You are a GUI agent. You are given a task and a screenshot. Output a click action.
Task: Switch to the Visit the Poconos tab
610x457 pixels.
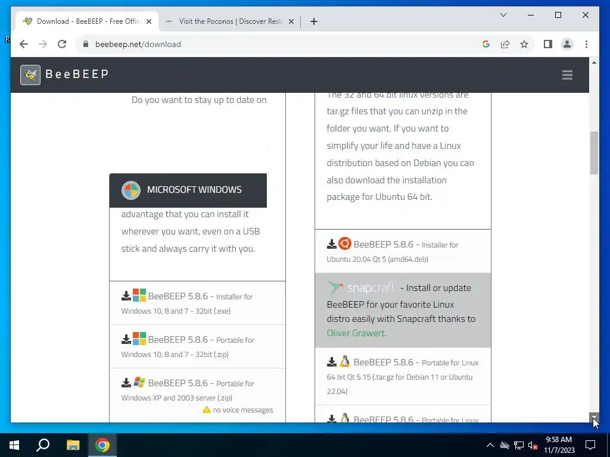[229, 21]
